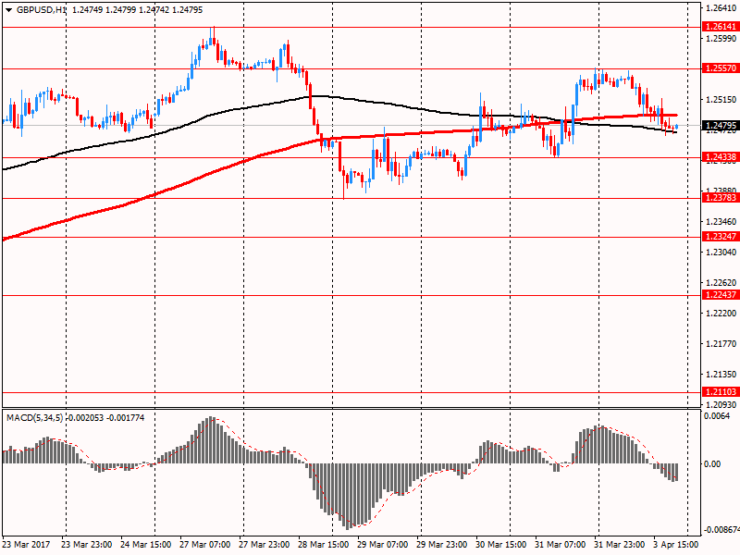Select the 1.25570 level price label
The height and width of the screenshot is (555, 740).
(x=721, y=68)
